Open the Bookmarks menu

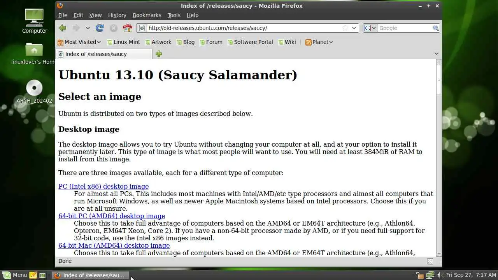(147, 15)
